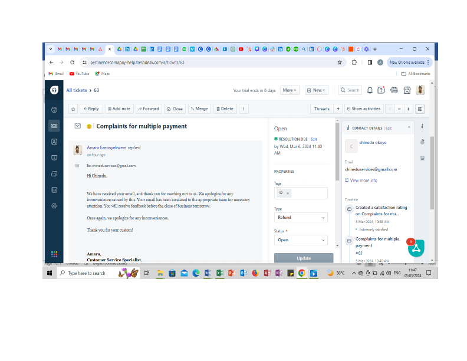The height and width of the screenshot is (361, 467).
Task: Open the dashboard icon in sidebar
Action: pos(54,110)
